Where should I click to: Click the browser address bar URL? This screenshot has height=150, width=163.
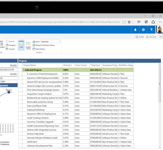[x=60, y=22]
